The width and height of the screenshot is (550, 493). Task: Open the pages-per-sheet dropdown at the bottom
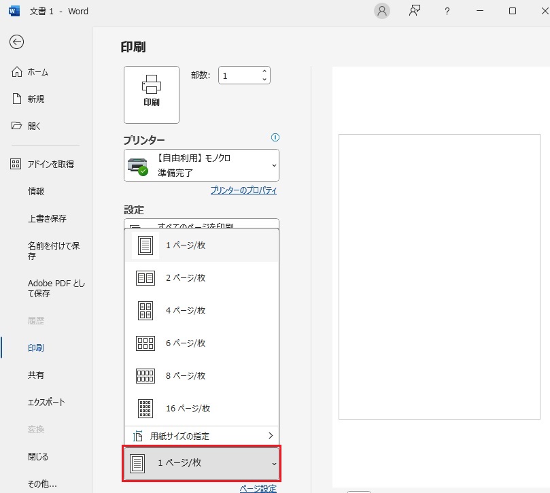click(201, 464)
